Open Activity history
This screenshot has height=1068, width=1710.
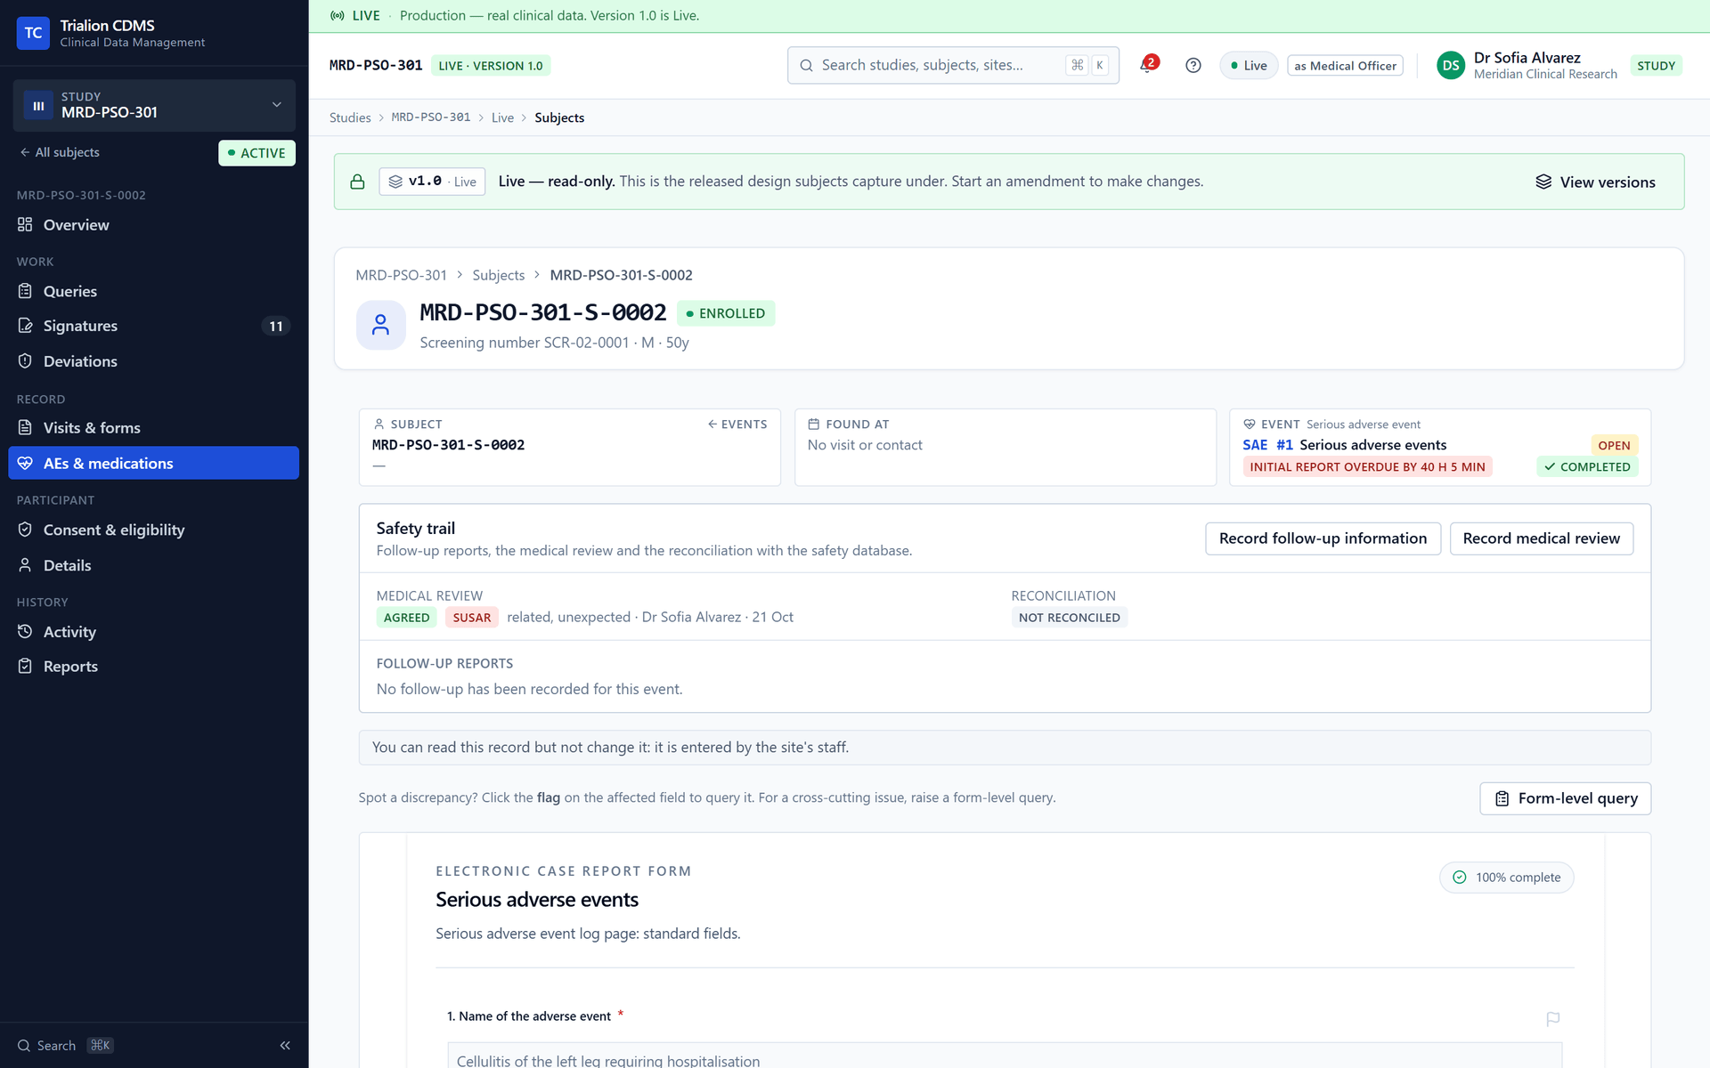pos(154,632)
